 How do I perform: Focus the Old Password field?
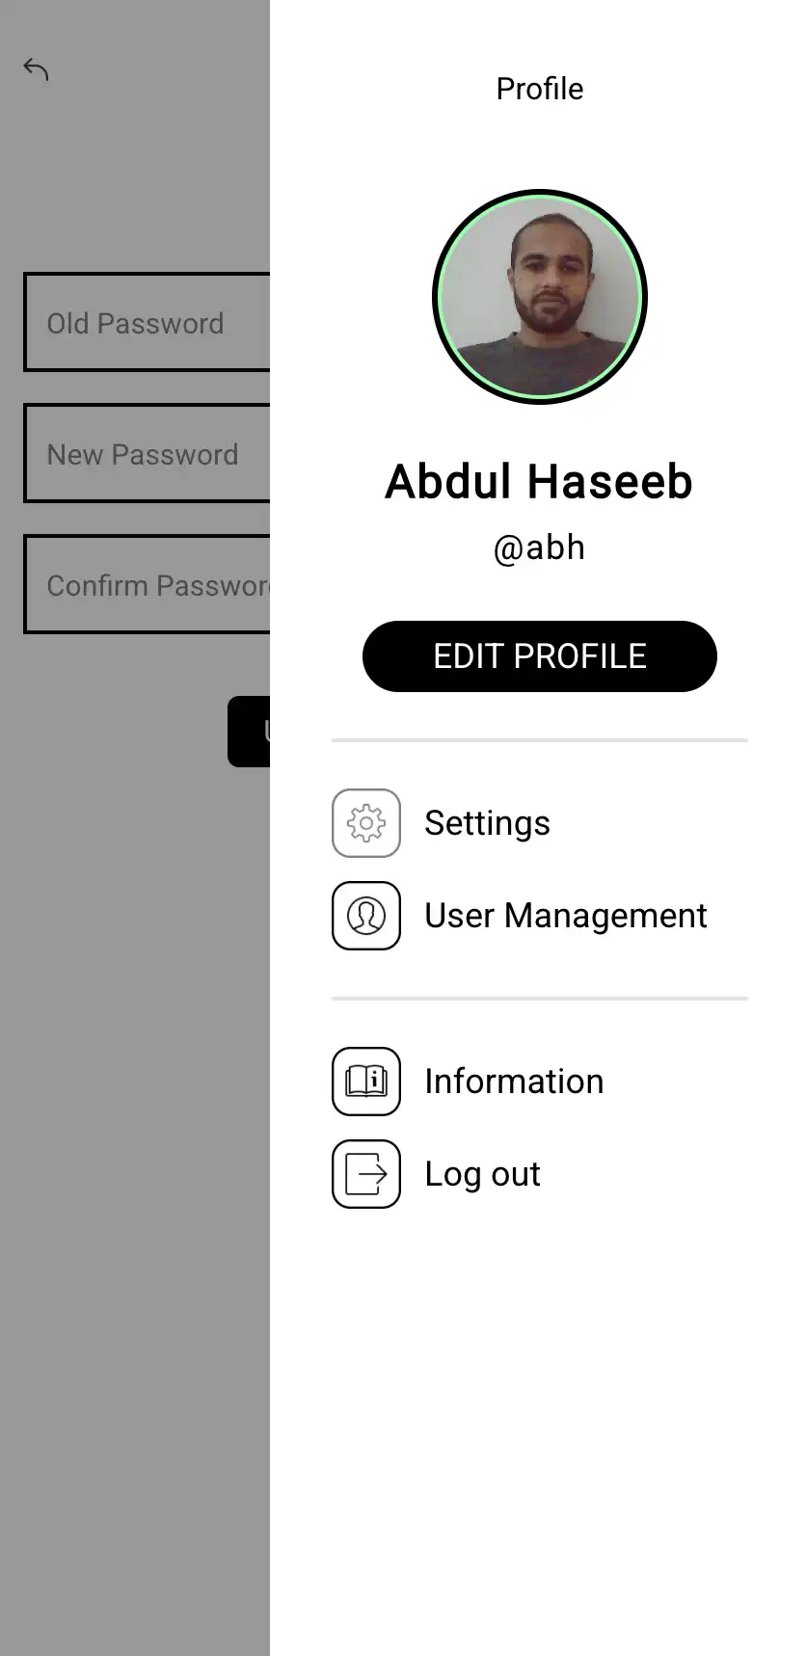pyautogui.click(x=147, y=323)
